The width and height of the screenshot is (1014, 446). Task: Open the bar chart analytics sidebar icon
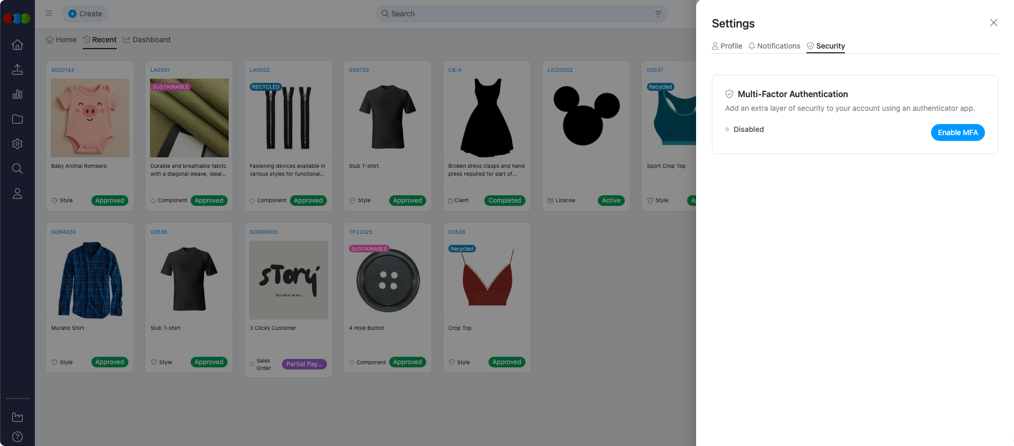(x=17, y=94)
